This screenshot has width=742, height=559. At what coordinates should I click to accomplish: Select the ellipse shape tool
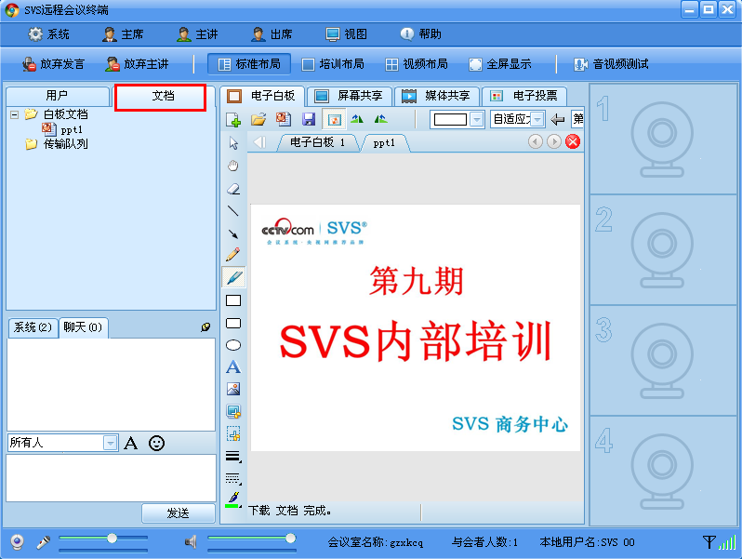[233, 345]
